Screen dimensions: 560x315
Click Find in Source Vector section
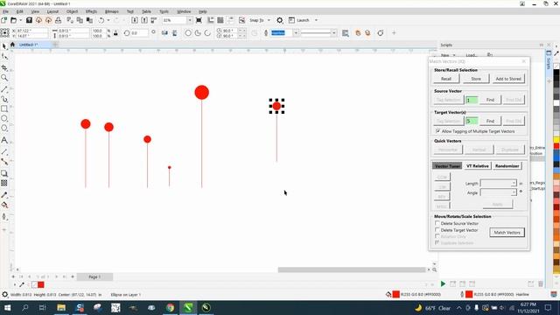(490, 100)
